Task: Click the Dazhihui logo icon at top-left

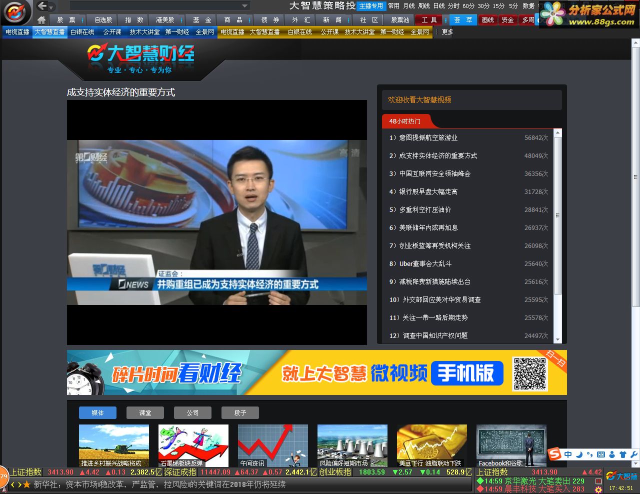Action: point(16,12)
